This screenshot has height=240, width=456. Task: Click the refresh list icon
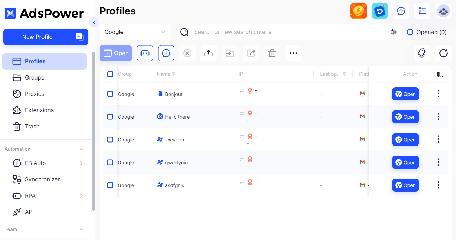443,53
